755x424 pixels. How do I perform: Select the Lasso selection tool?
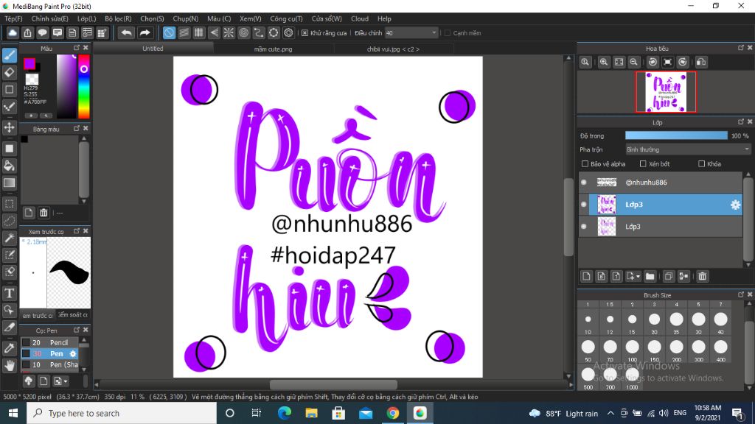pyautogui.click(x=9, y=221)
